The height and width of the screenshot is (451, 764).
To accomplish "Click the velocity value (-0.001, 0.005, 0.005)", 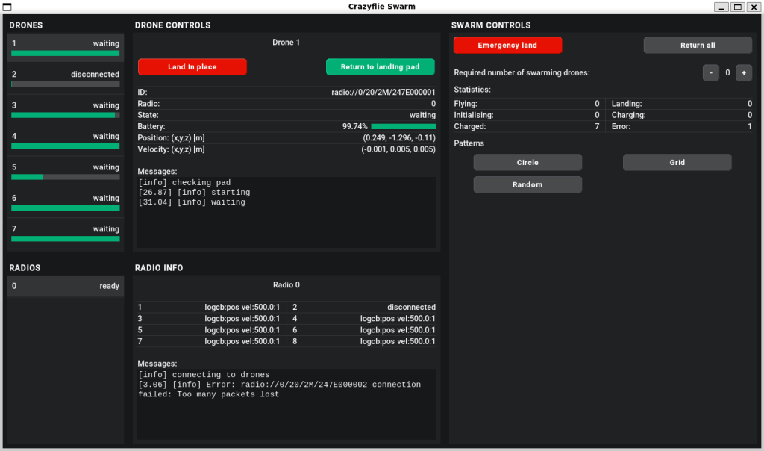I will [398, 149].
